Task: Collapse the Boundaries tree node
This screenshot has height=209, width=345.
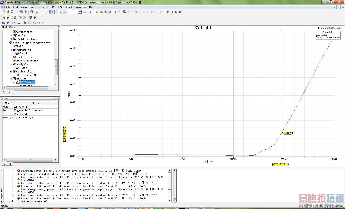Action: point(11,50)
